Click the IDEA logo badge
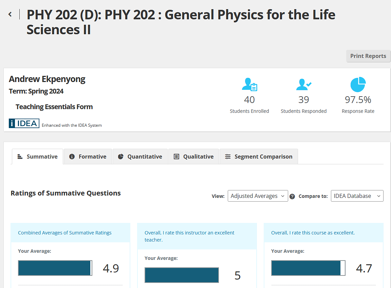Screen dimensions: 391x288 pyautogui.click(x=24, y=123)
